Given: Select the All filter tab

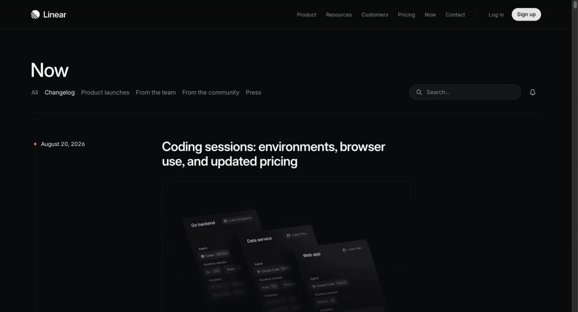Looking at the screenshot, I should click(35, 92).
